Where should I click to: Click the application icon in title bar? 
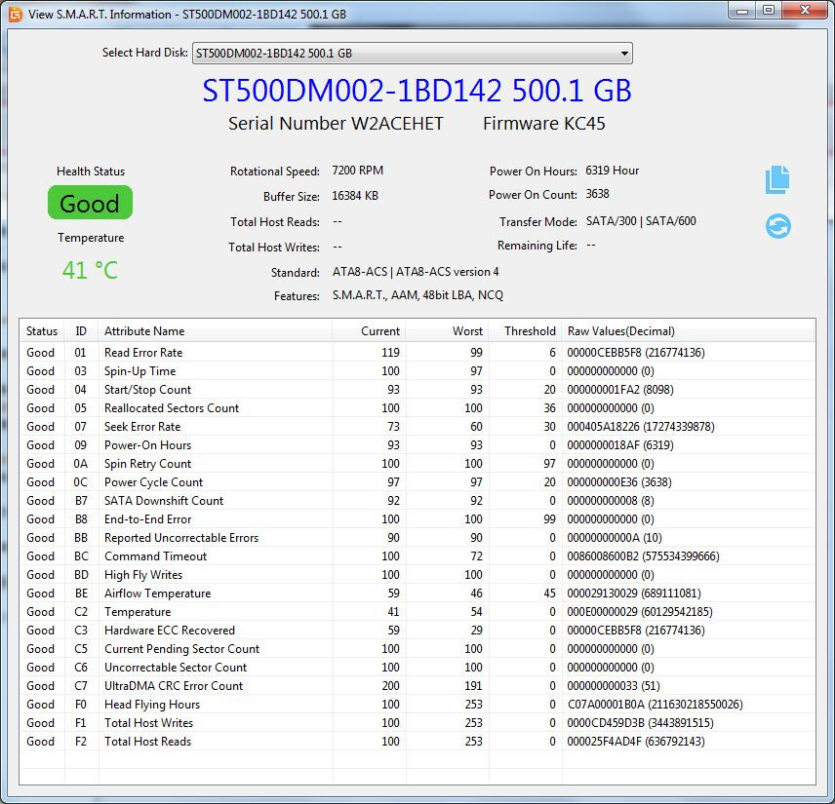point(16,15)
